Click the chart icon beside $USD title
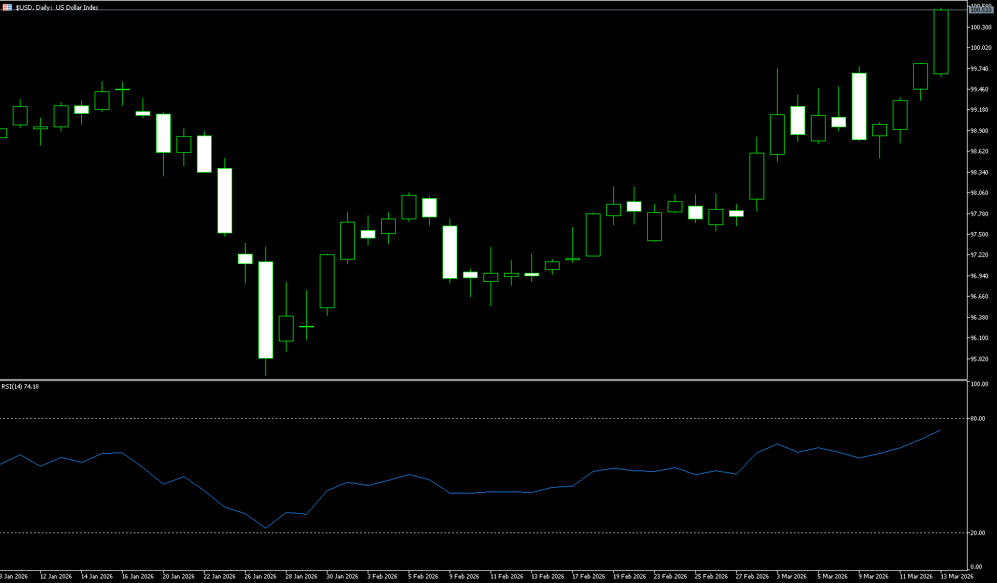Screen dimensions: 997x583 point(7,7)
